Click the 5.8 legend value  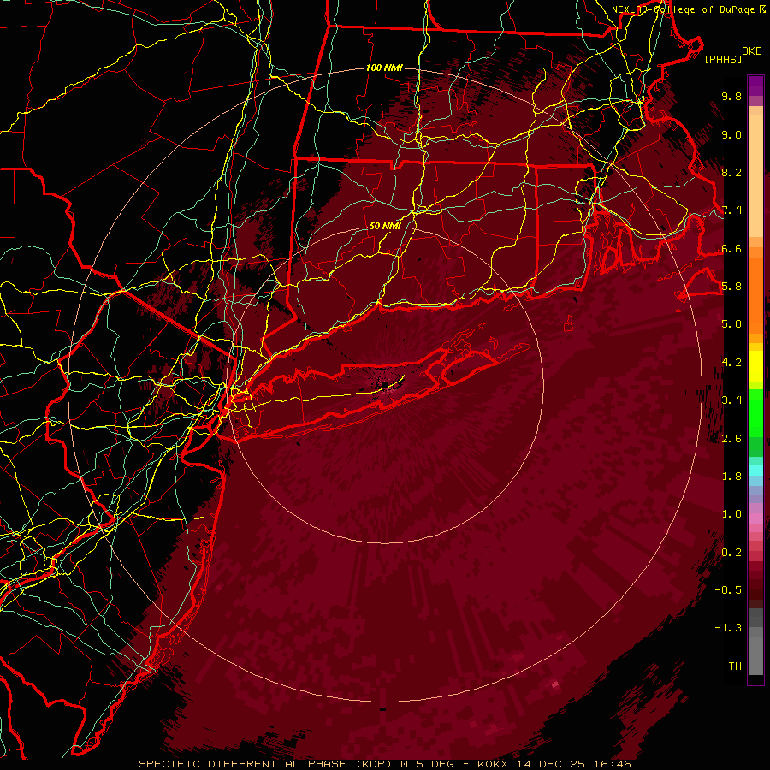tap(731, 287)
